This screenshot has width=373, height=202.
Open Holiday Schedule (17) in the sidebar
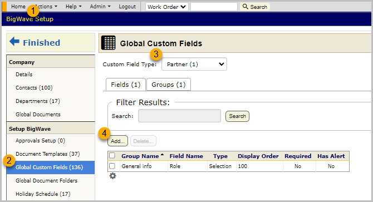click(x=43, y=194)
